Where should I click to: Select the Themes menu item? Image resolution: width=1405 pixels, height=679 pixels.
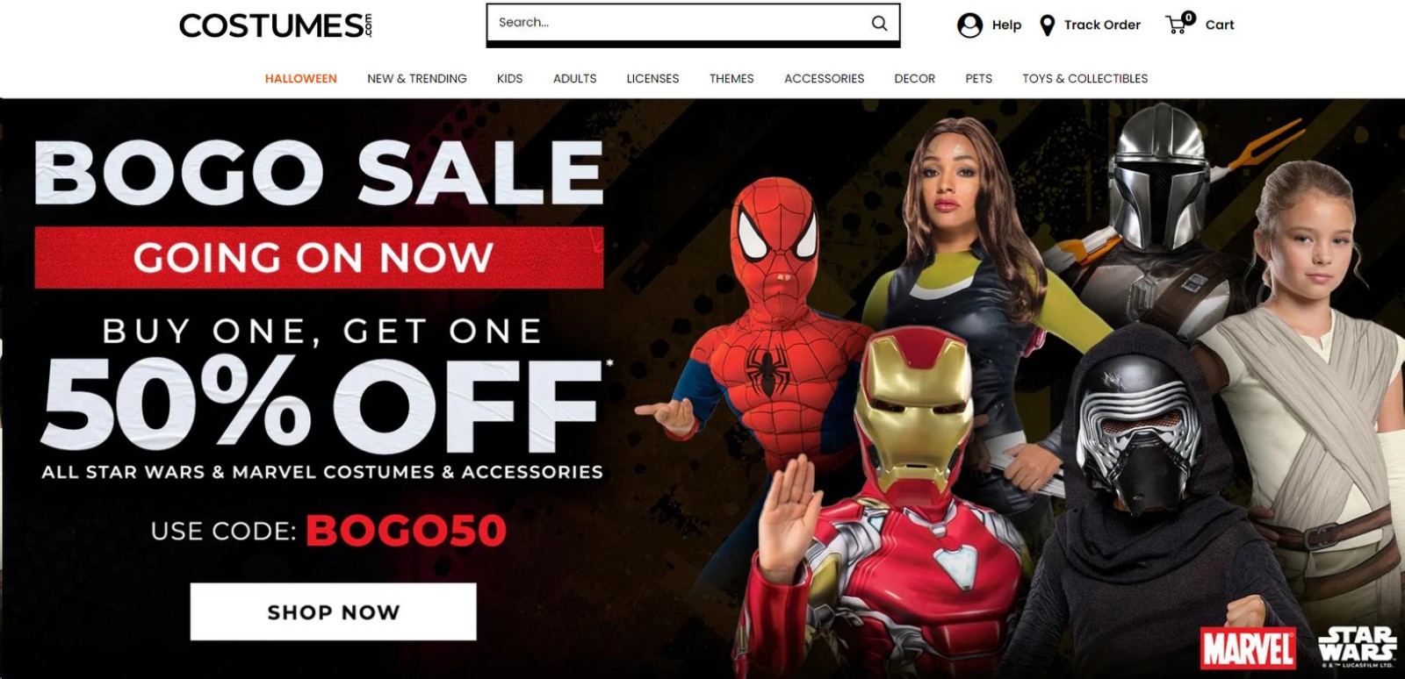pos(731,78)
